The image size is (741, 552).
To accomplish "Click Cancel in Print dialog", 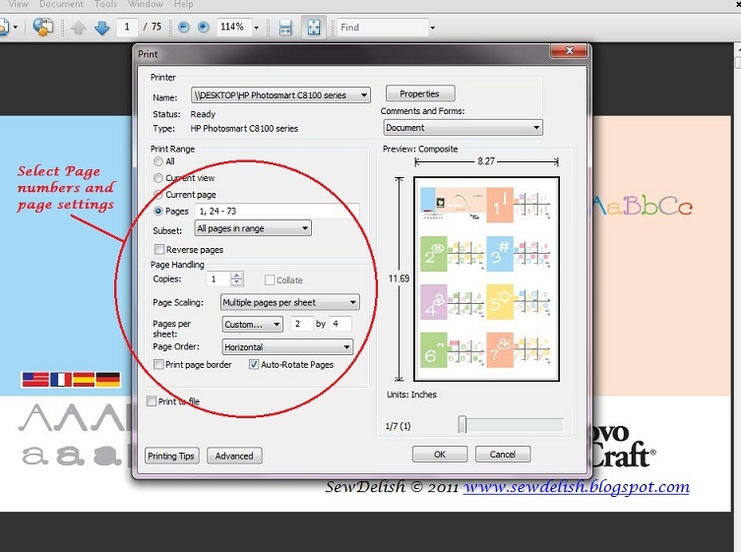I will 503,455.
